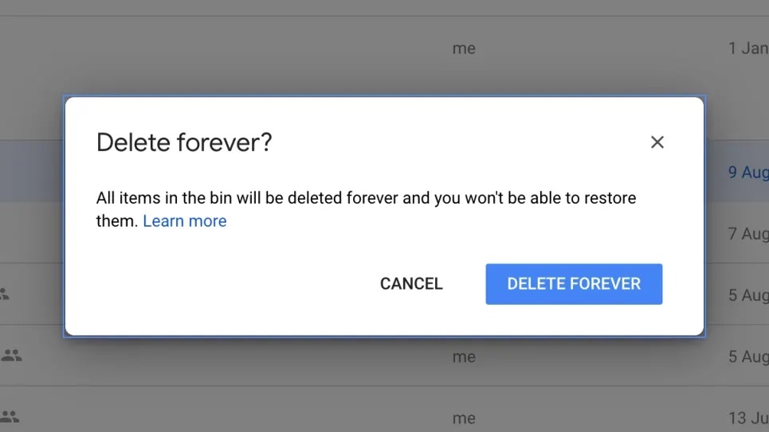Click the "13 Ju" date entry
The height and width of the screenshot is (432, 769).
(x=747, y=418)
